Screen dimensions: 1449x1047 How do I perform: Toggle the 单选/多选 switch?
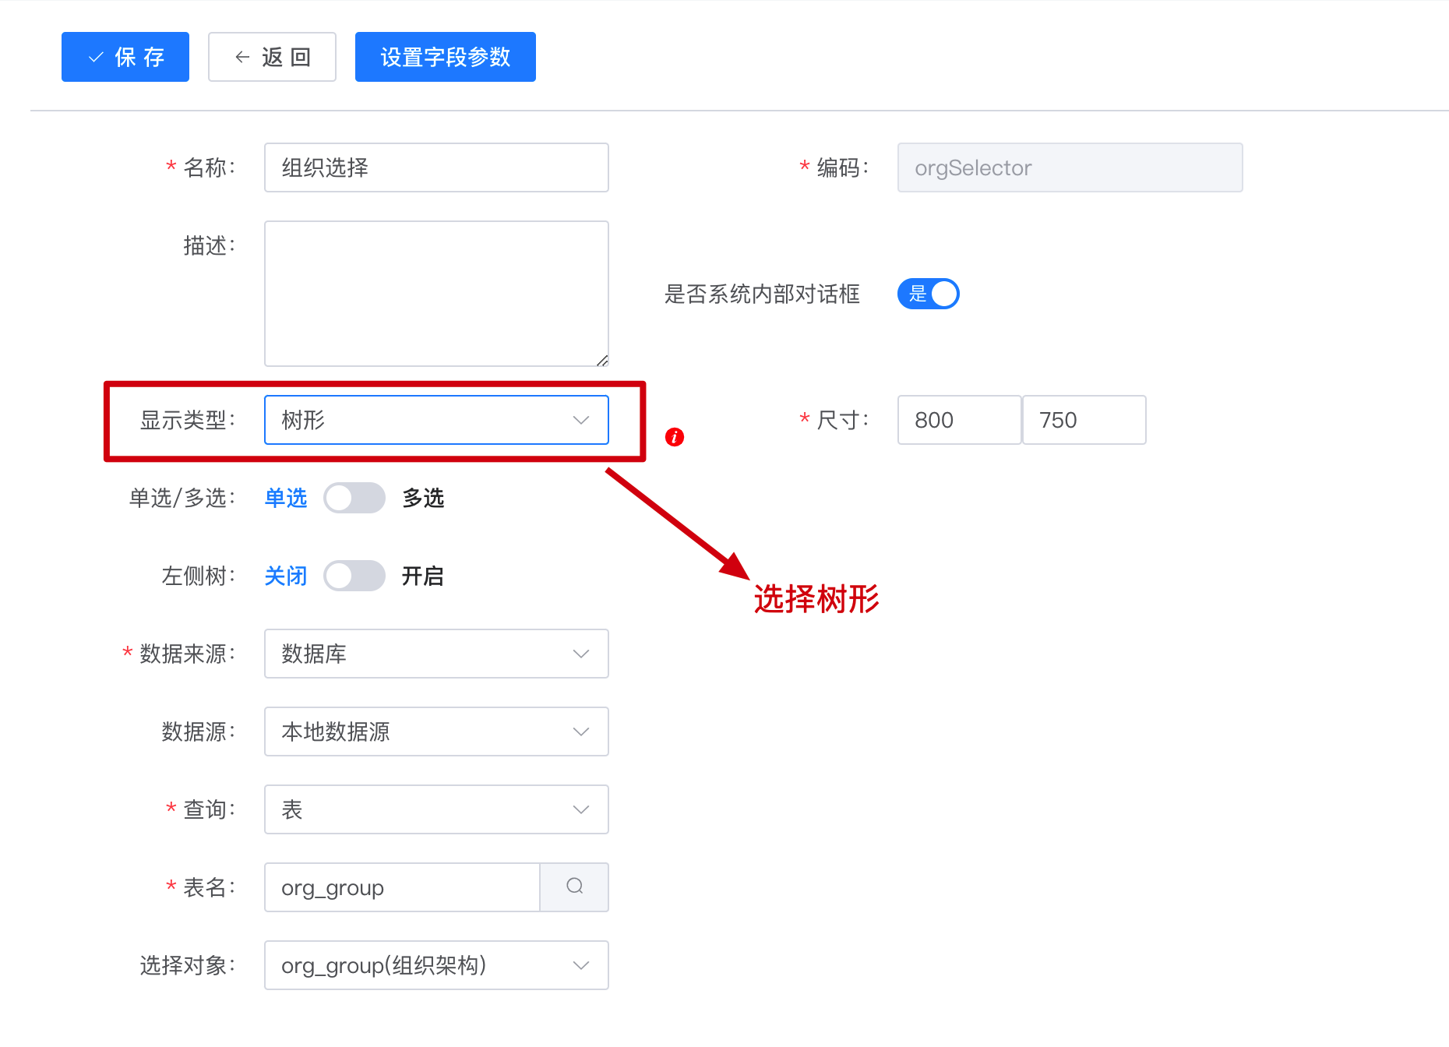click(x=354, y=498)
